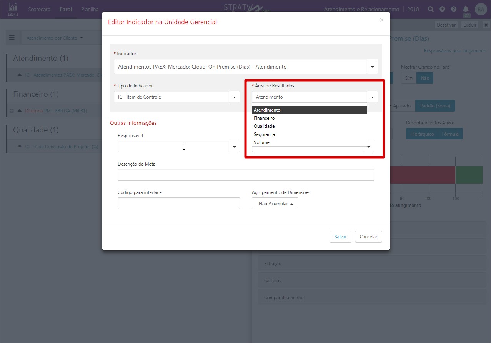Select Segurança in the dropdown list
The height and width of the screenshot is (343, 491).
(310, 134)
